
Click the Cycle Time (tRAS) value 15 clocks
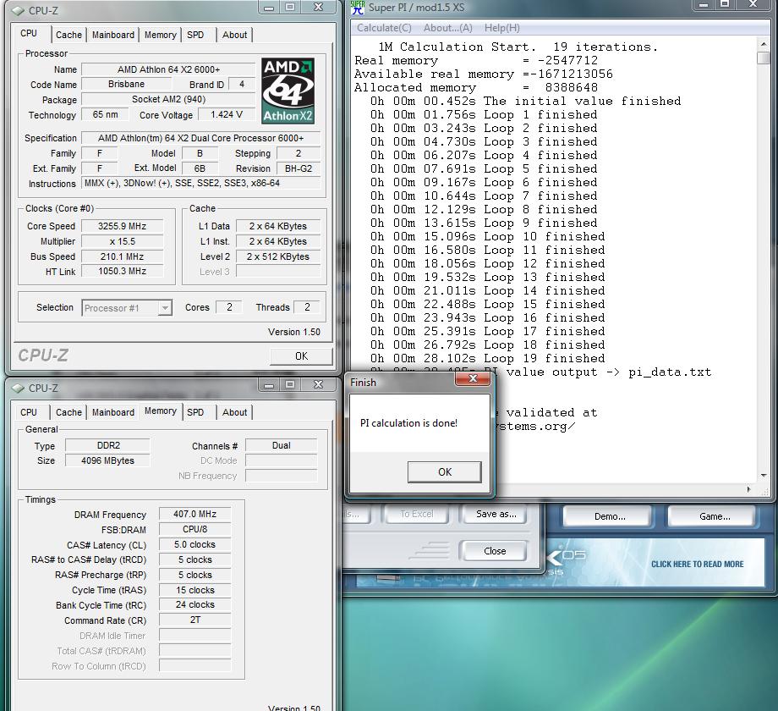coord(195,590)
